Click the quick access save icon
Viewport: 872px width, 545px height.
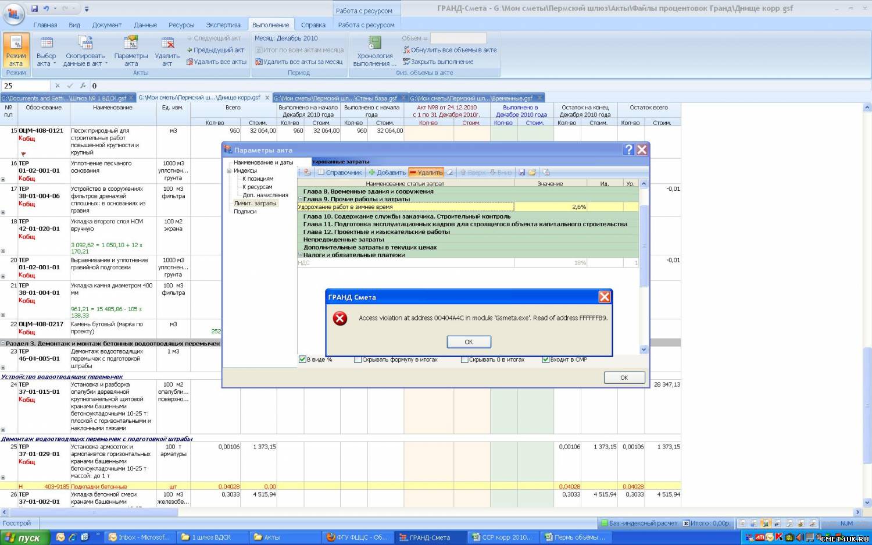pyautogui.click(x=35, y=9)
